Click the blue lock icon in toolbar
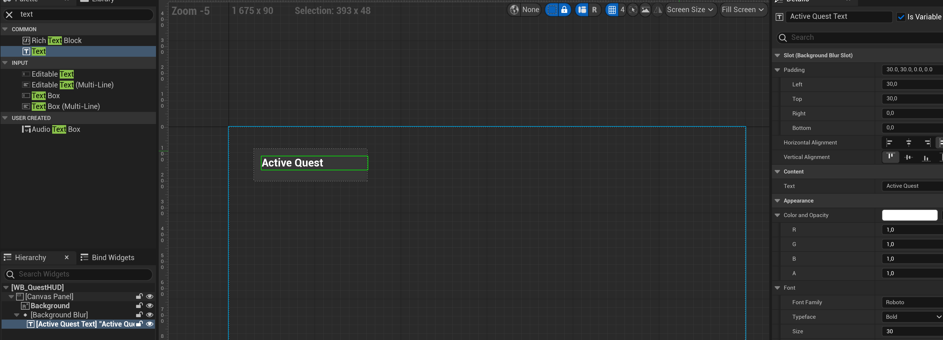943x340 pixels. pos(564,10)
